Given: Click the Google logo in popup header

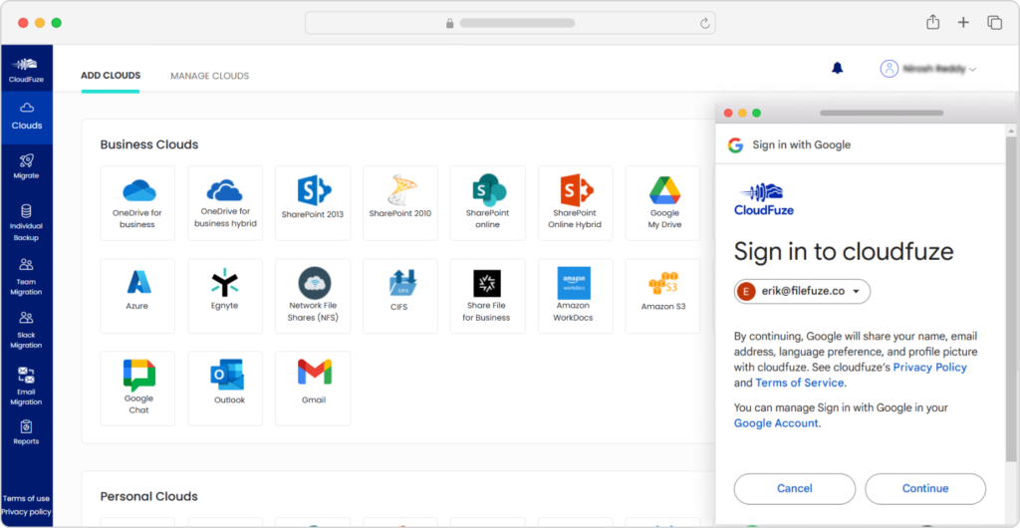Looking at the screenshot, I should click(x=735, y=145).
